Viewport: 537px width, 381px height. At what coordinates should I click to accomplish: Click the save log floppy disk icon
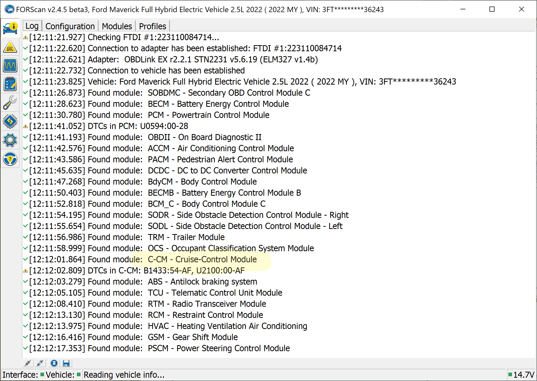coord(66,363)
